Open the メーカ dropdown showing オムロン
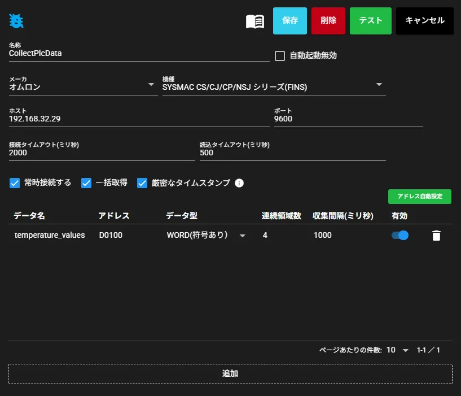Screen dimensions: 461x396 (x=83, y=86)
